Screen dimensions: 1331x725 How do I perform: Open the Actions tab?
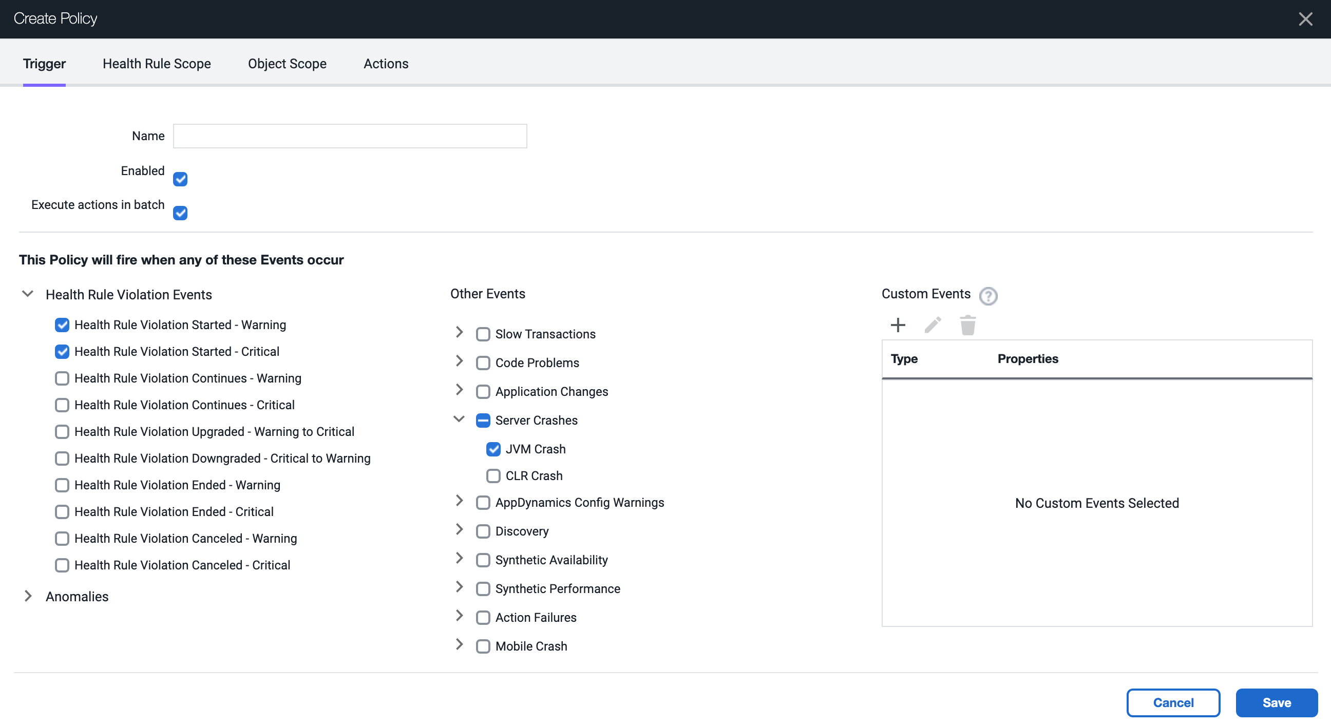click(386, 64)
